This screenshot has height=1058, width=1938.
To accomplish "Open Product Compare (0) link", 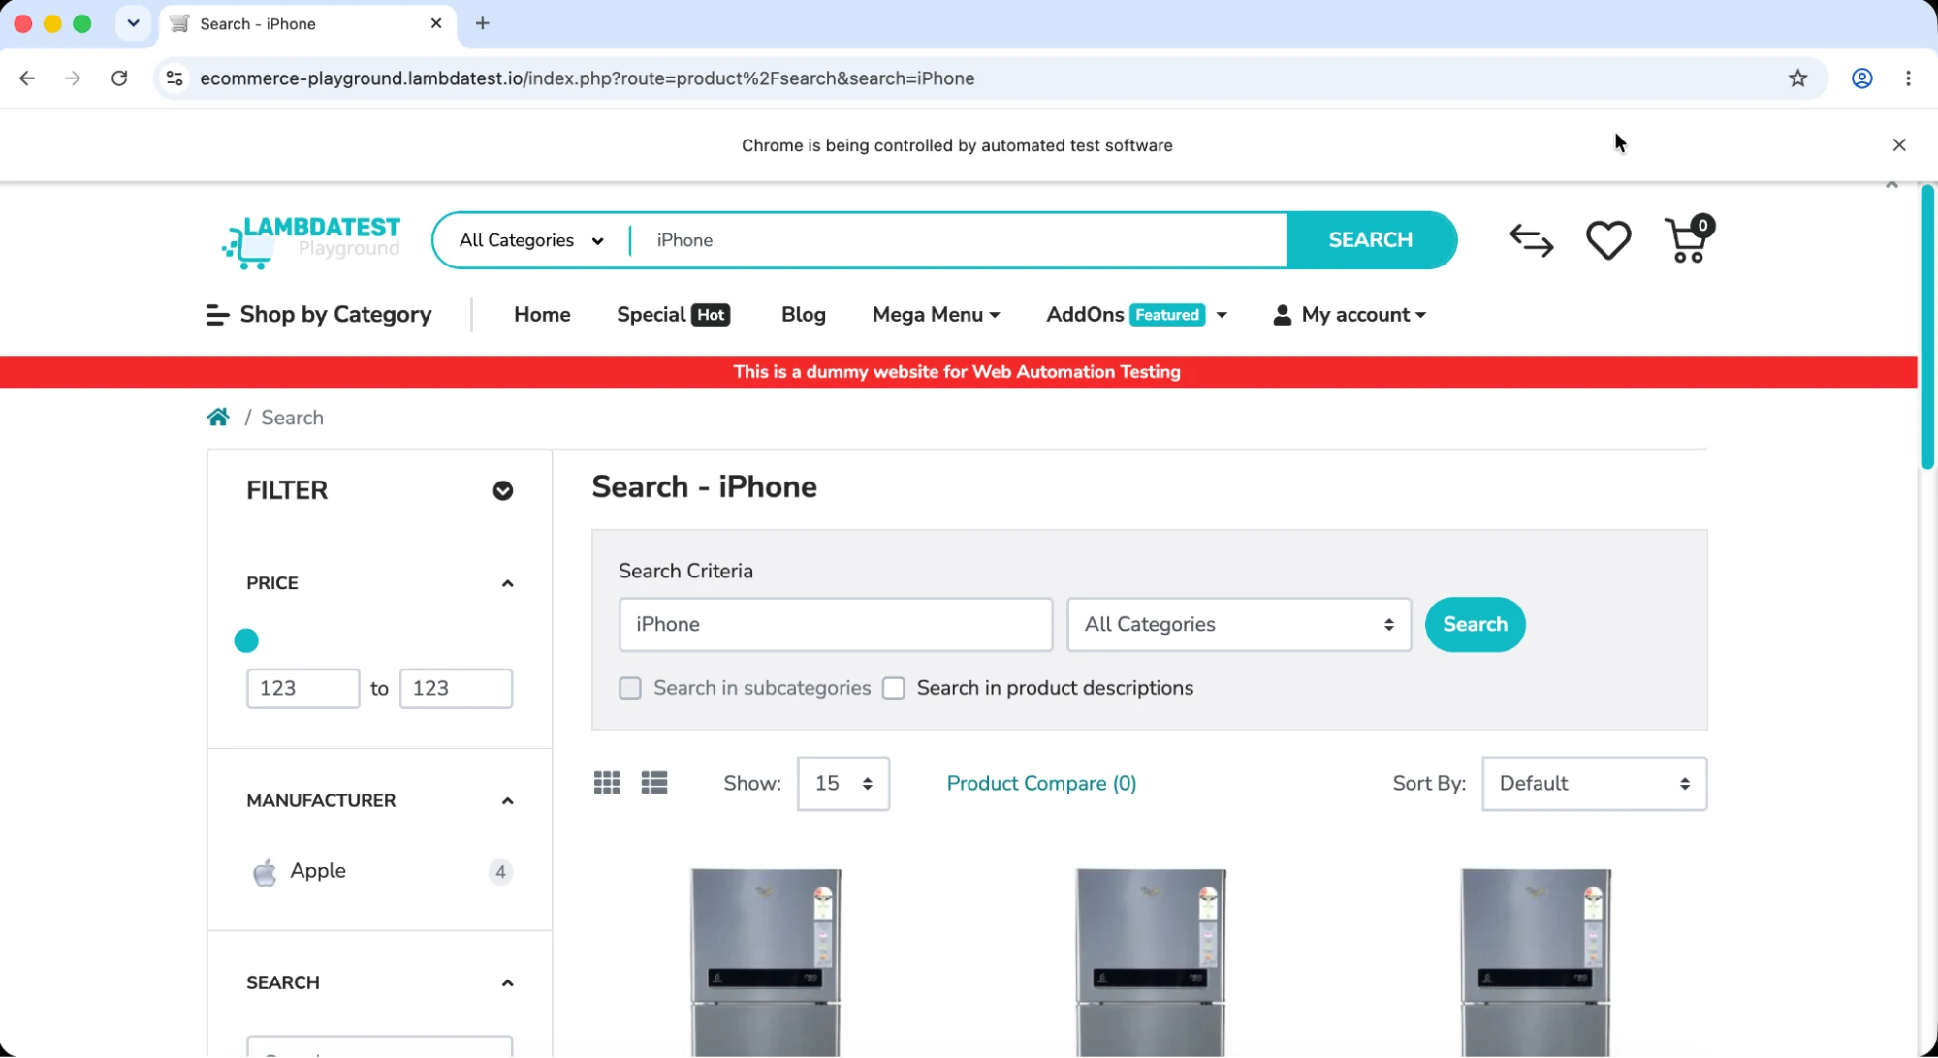I will pos(1041,784).
